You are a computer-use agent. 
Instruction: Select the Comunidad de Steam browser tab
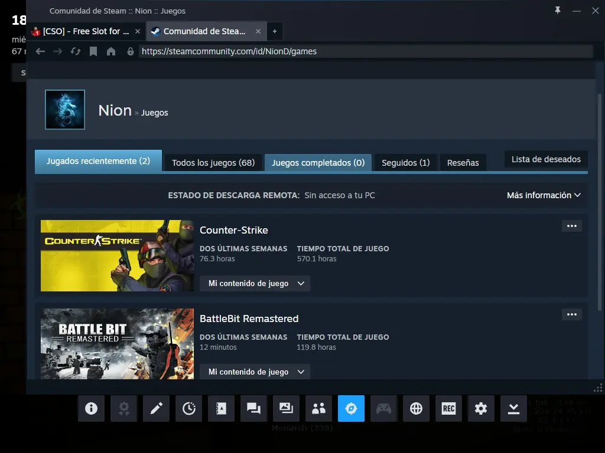pyautogui.click(x=206, y=31)
